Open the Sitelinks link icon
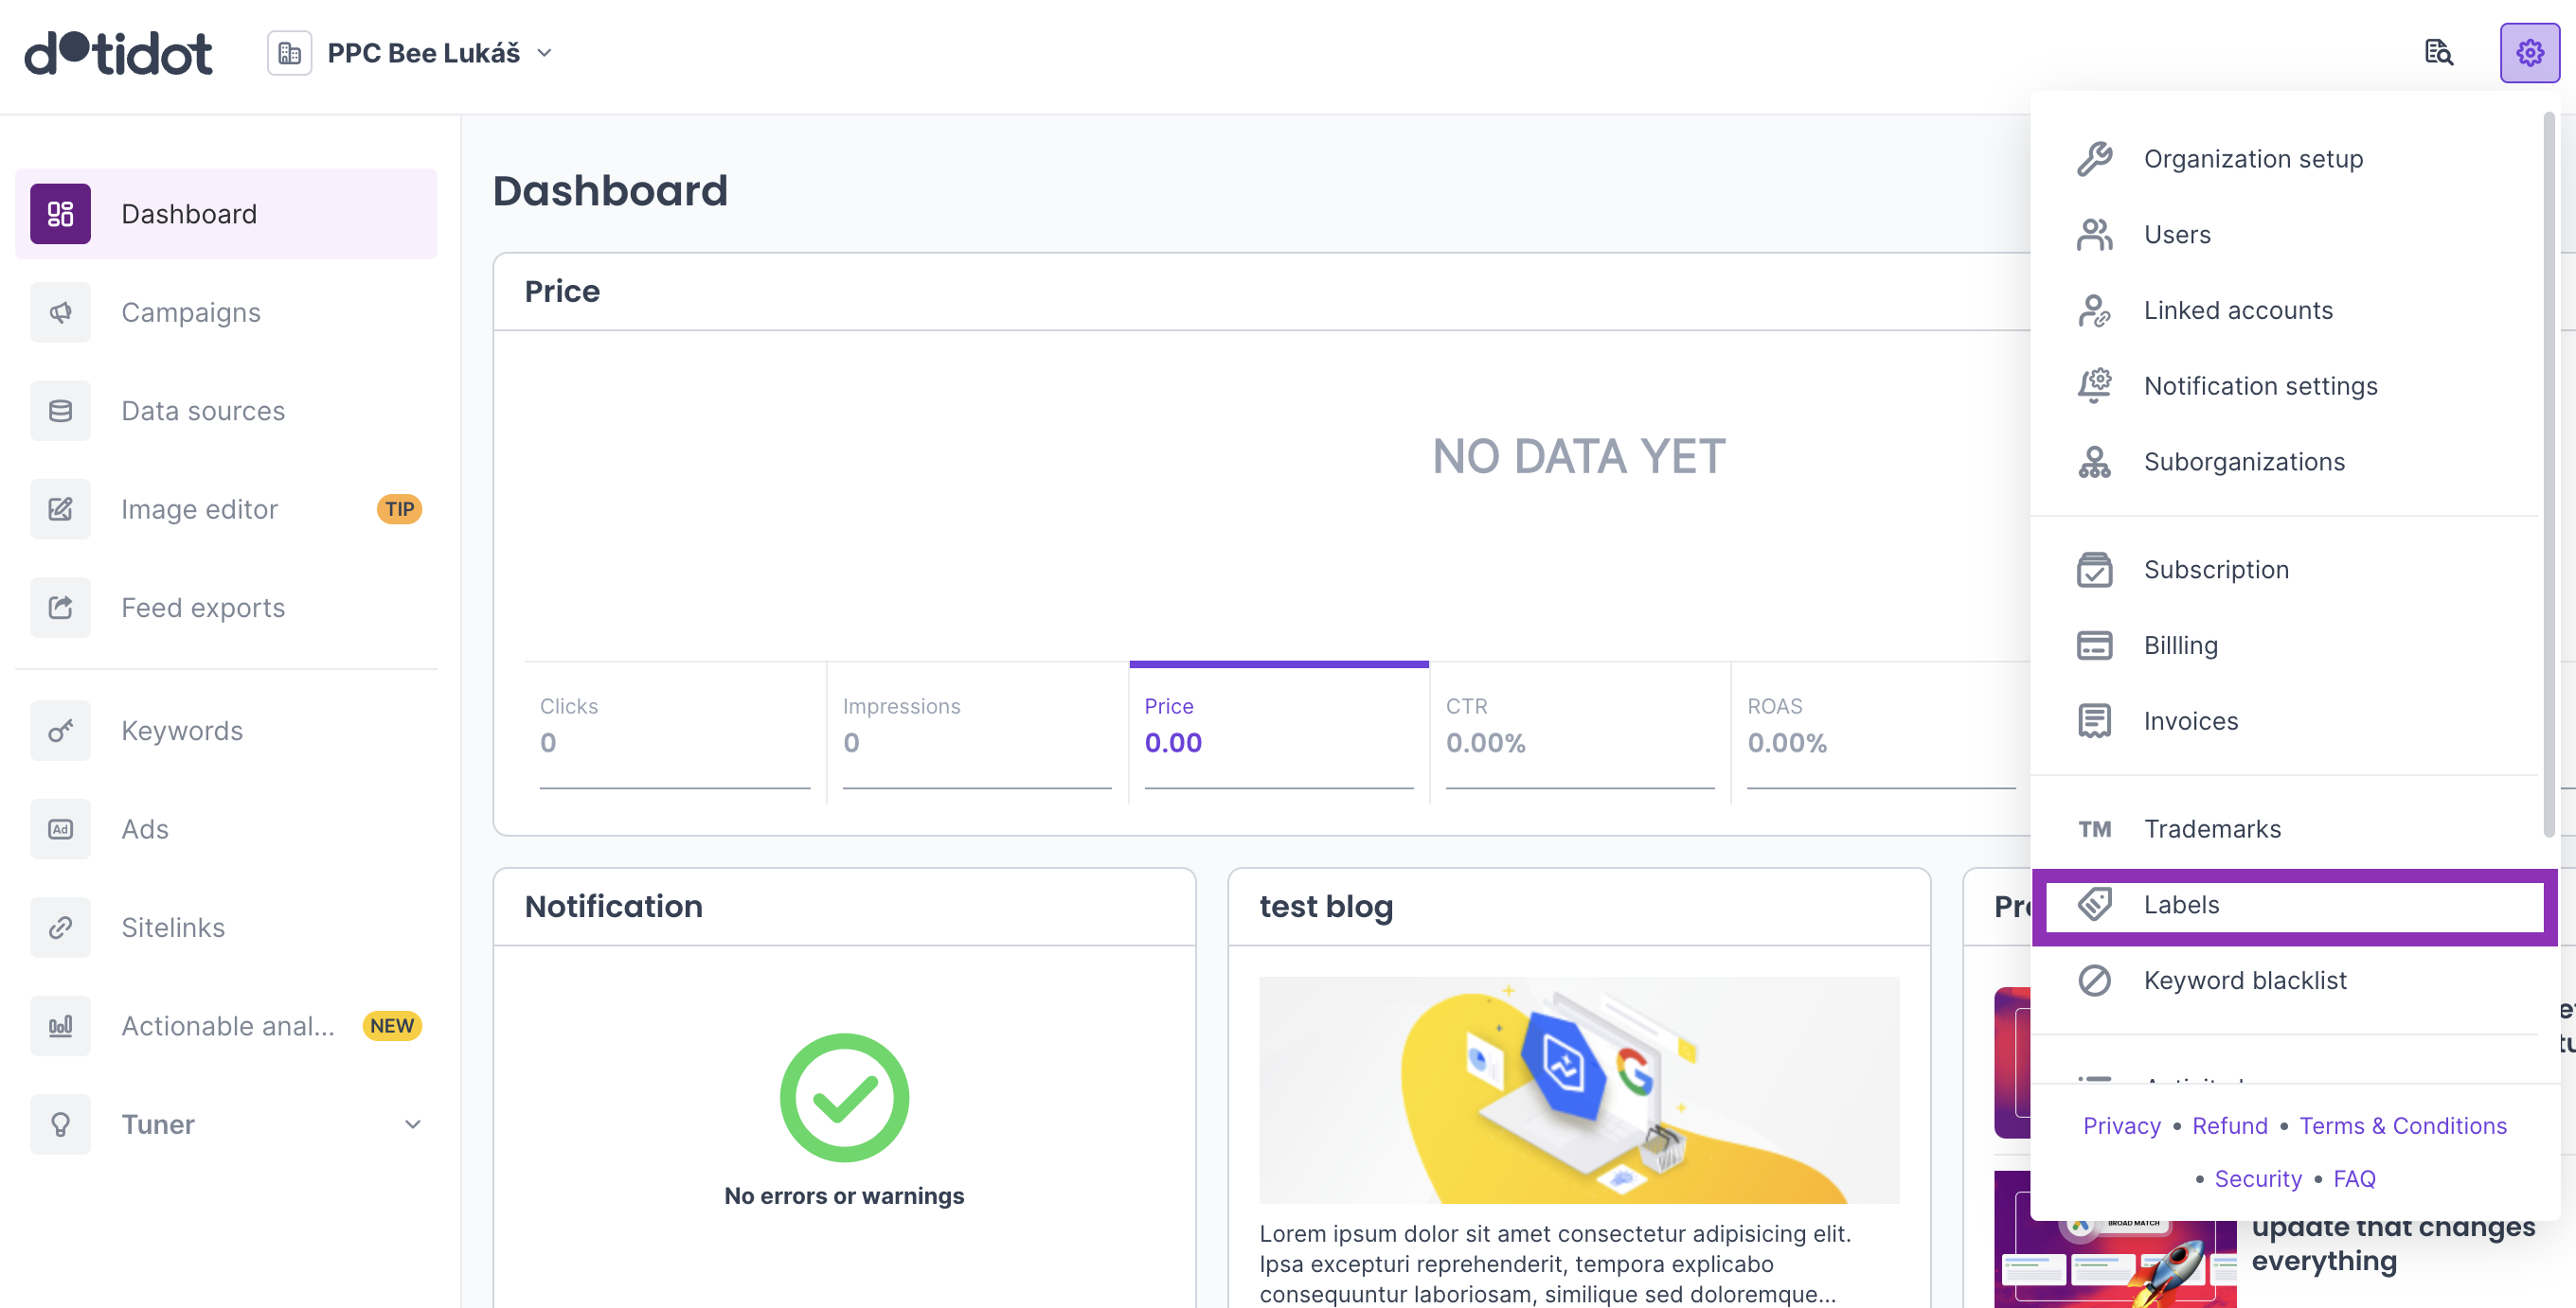Viewport: 2576px width, 1308px height. [60, 928]
